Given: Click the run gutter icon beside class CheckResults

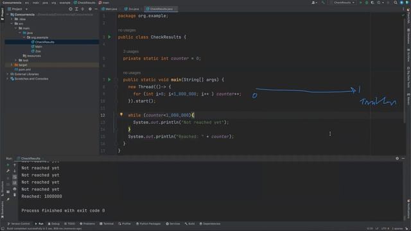Looking at the screenshot, I should [110, 37].
